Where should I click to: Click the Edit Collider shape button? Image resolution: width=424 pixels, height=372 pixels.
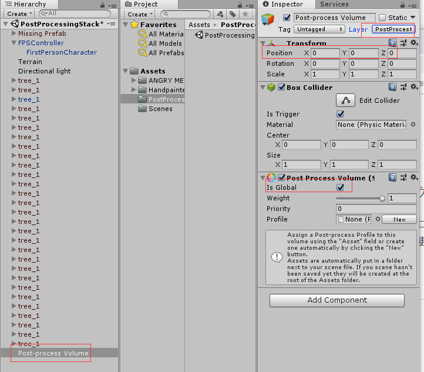pyautogui.click(x=345, y=100)
